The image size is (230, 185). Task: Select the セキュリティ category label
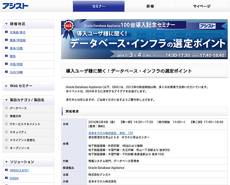[x=18, y=132]
